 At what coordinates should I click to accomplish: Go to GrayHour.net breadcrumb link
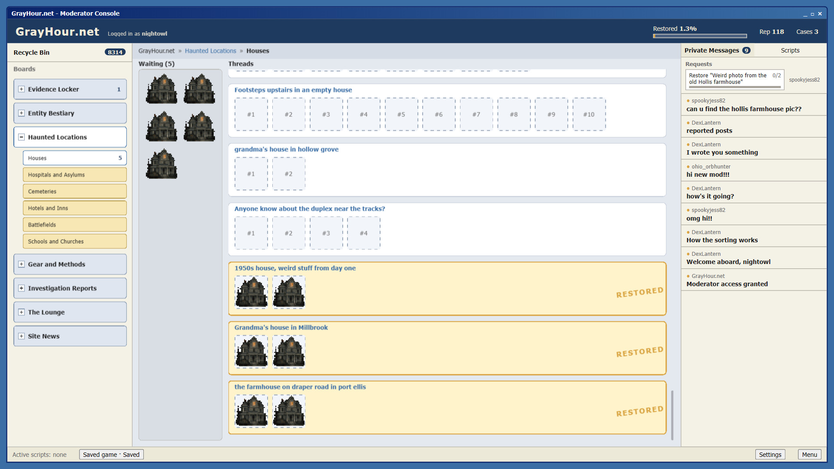pyautogui.click(x=156, y=51)
